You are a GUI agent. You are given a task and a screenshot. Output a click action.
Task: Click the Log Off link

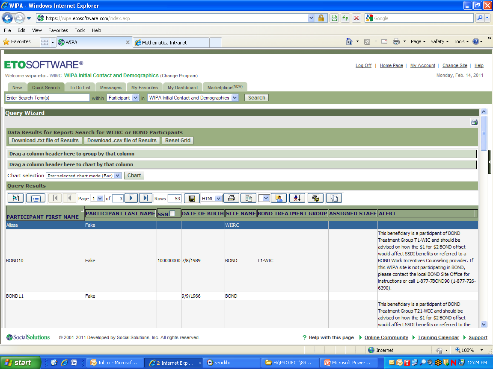pos(363,66)
